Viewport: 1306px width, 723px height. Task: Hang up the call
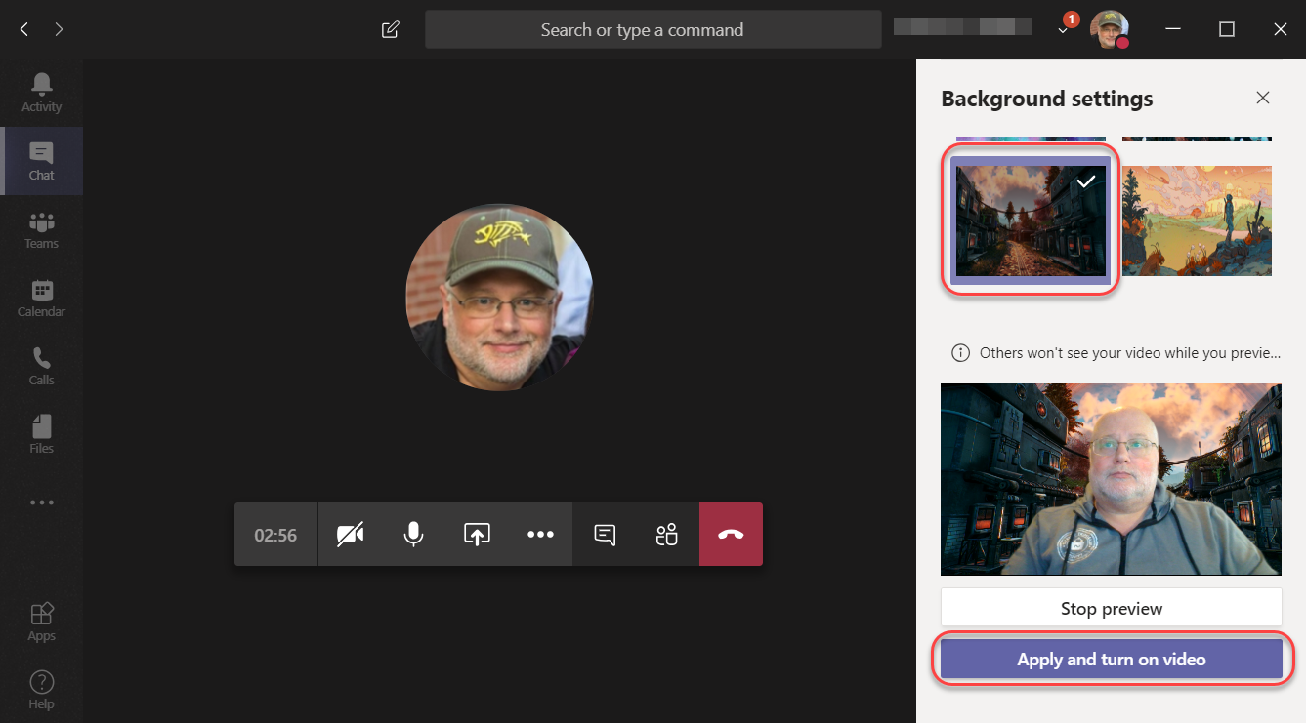731,534
